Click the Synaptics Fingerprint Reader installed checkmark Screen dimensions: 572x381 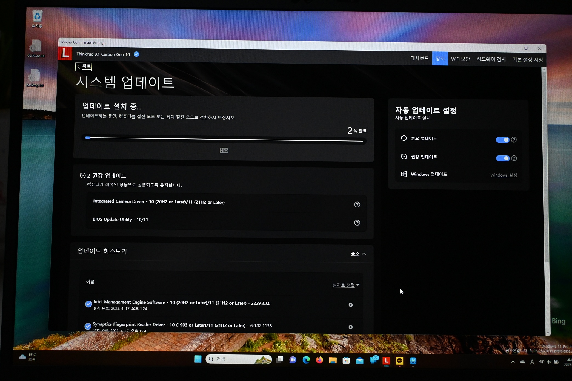(88, 326)
